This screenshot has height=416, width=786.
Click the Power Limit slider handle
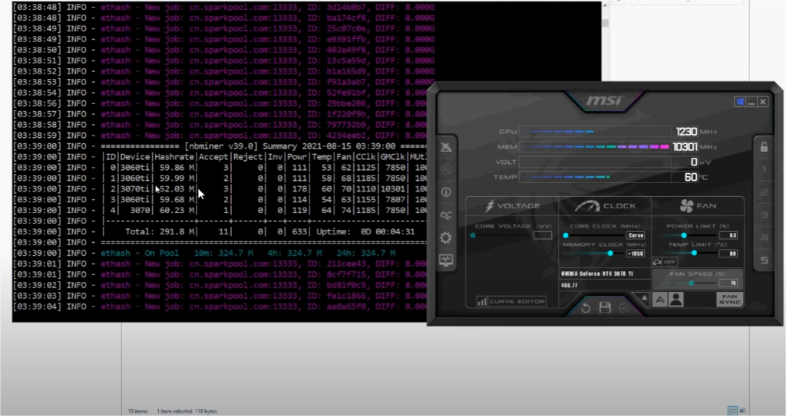click(x=684, y=235)
